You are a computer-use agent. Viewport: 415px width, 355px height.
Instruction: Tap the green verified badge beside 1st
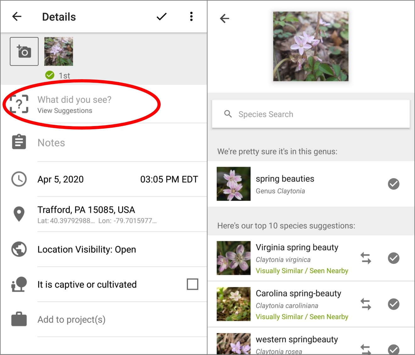(x=50, y=75)
